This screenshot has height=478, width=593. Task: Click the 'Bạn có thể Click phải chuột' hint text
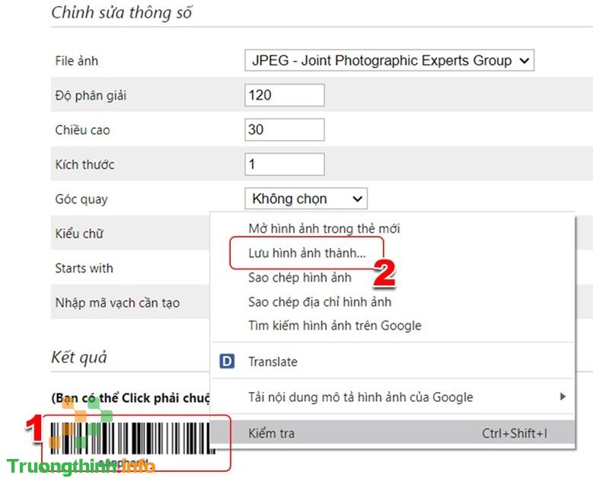point(130,398)
